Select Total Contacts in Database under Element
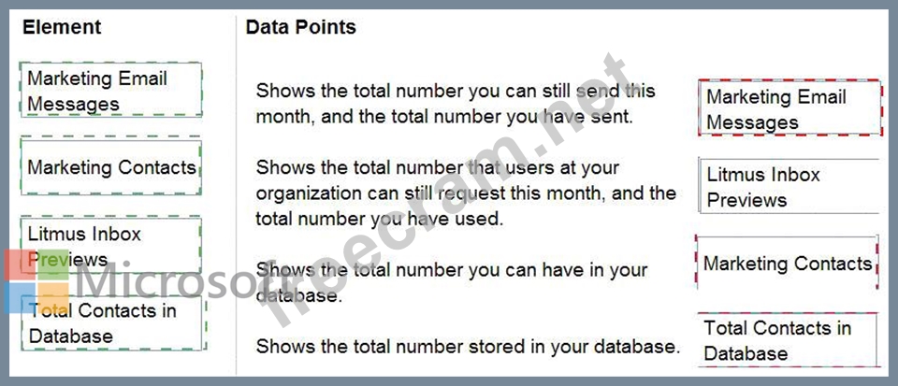Image resolution: width=898 pixels, height=386 pixels. (110, 322)
